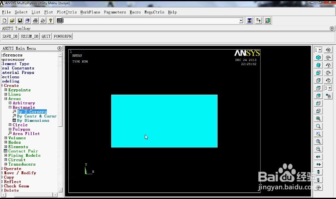The width and height of the screenshot is (336, 199).
Task: Open the Contact Manager icon
Action: pyautogui.click(x=268, y=21)
